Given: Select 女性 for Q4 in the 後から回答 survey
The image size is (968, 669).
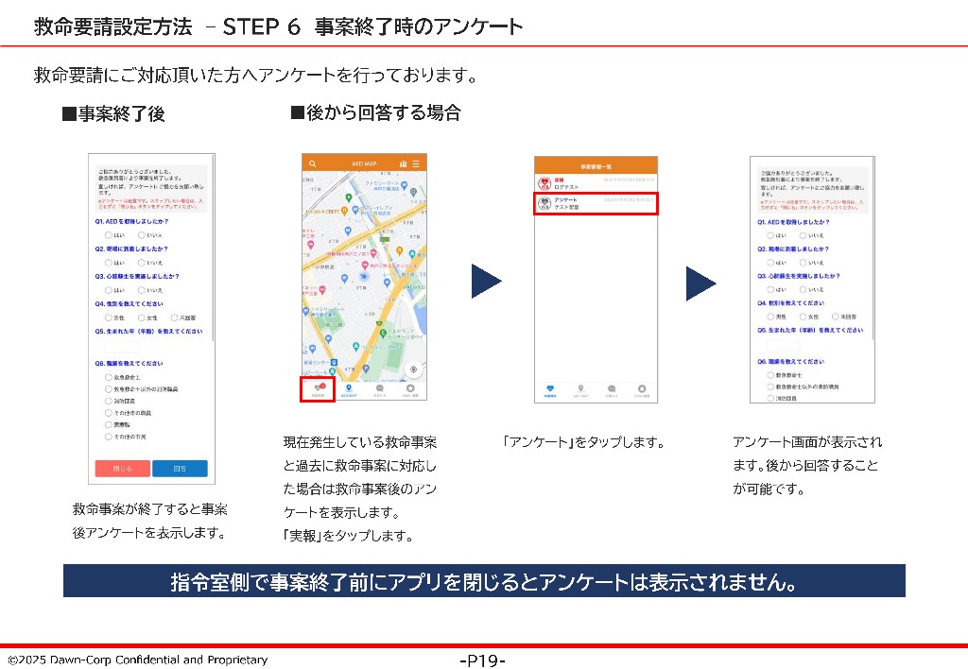Looking at the screenshot, I should (804, 317).
